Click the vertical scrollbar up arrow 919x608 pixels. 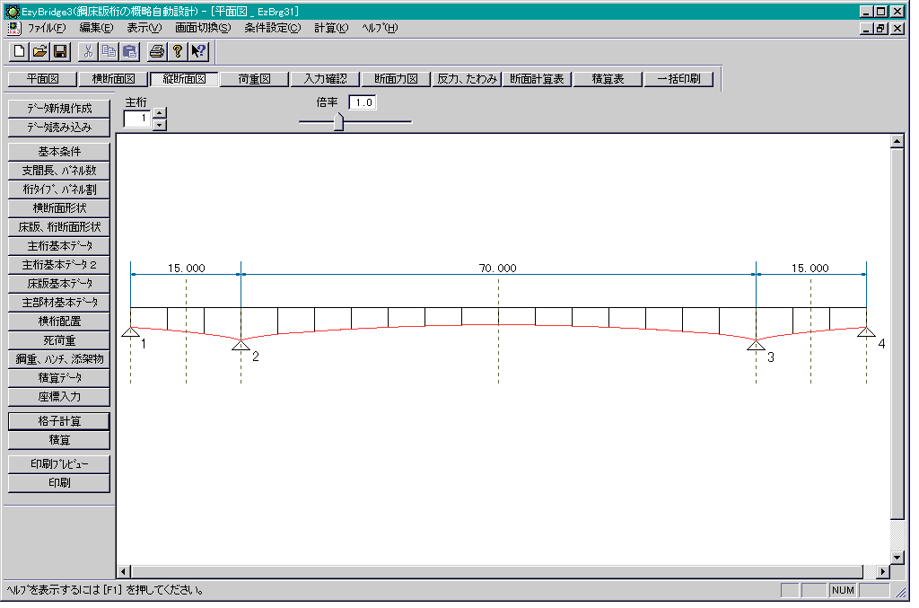click(897, 141)
